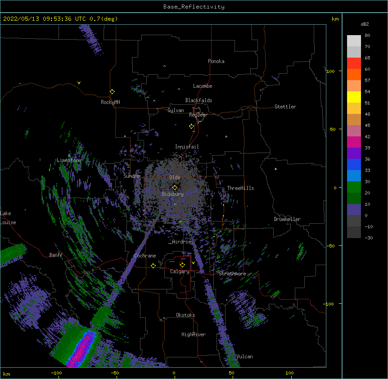This screenshot has height=379, width=388.
Task: Click the 2022/05/13 09:53:36 UTC timestamp
Action: [x=45, y=19]
